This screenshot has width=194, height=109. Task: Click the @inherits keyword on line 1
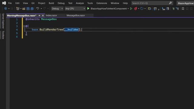[32, 19]
